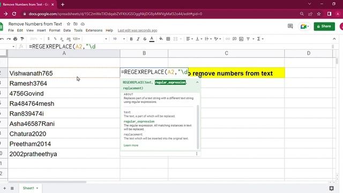The image size is (343, 193).
Task: Click the Insert link icon
Action: (x=227, y=39)
